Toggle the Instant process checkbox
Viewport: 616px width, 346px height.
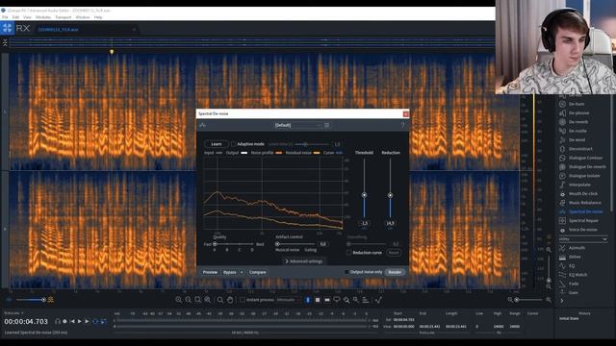tap(243, 300)
